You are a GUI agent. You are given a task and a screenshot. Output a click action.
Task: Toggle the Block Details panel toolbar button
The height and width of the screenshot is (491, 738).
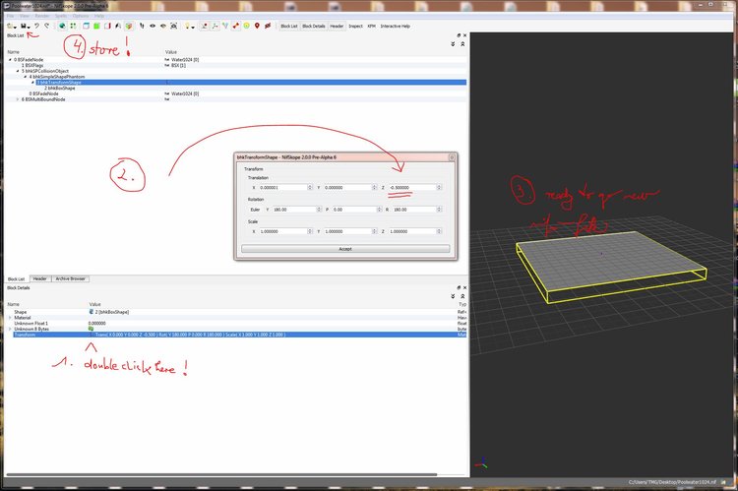coord(314,26)
